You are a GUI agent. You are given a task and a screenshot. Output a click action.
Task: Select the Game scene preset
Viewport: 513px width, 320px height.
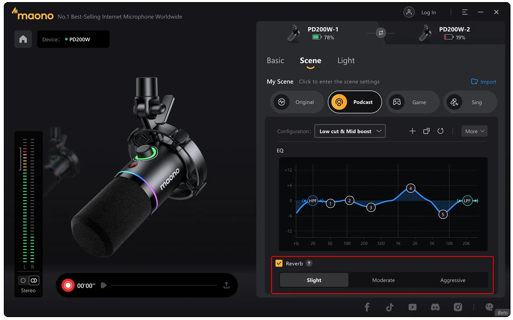click(x=412, y=102)
